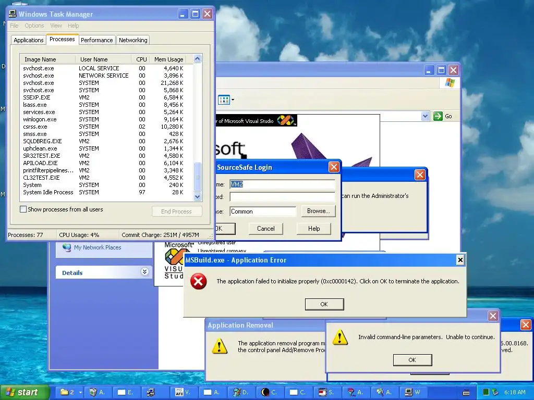This screenshot has width=534, height=400.
Task: Sort processes by CPU column
Action: click(x=141, y=59)
